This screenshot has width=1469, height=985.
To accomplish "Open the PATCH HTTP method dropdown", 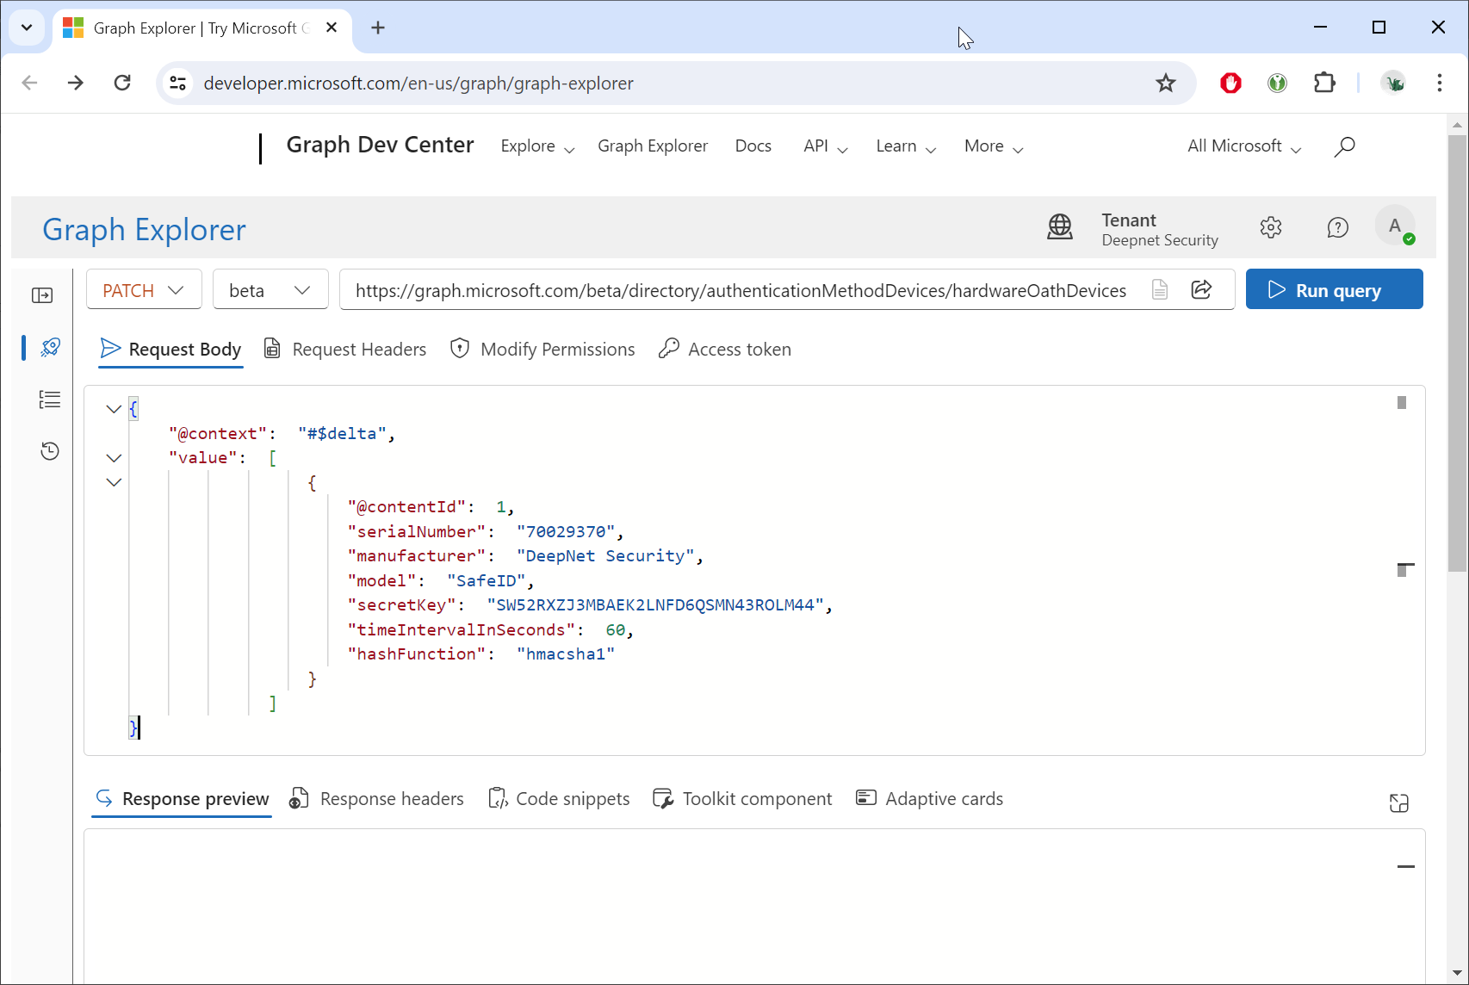I will (x=144, y=290).
